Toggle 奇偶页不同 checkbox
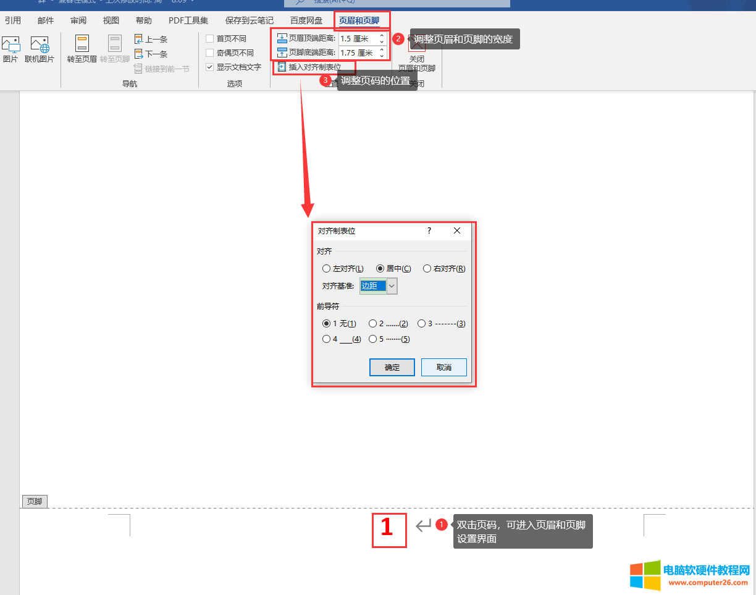 tap(210, 53)
